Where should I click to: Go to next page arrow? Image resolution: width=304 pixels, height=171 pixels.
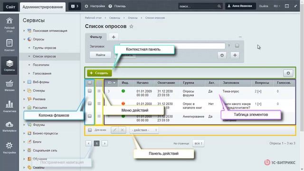click(x=104, y=143)
